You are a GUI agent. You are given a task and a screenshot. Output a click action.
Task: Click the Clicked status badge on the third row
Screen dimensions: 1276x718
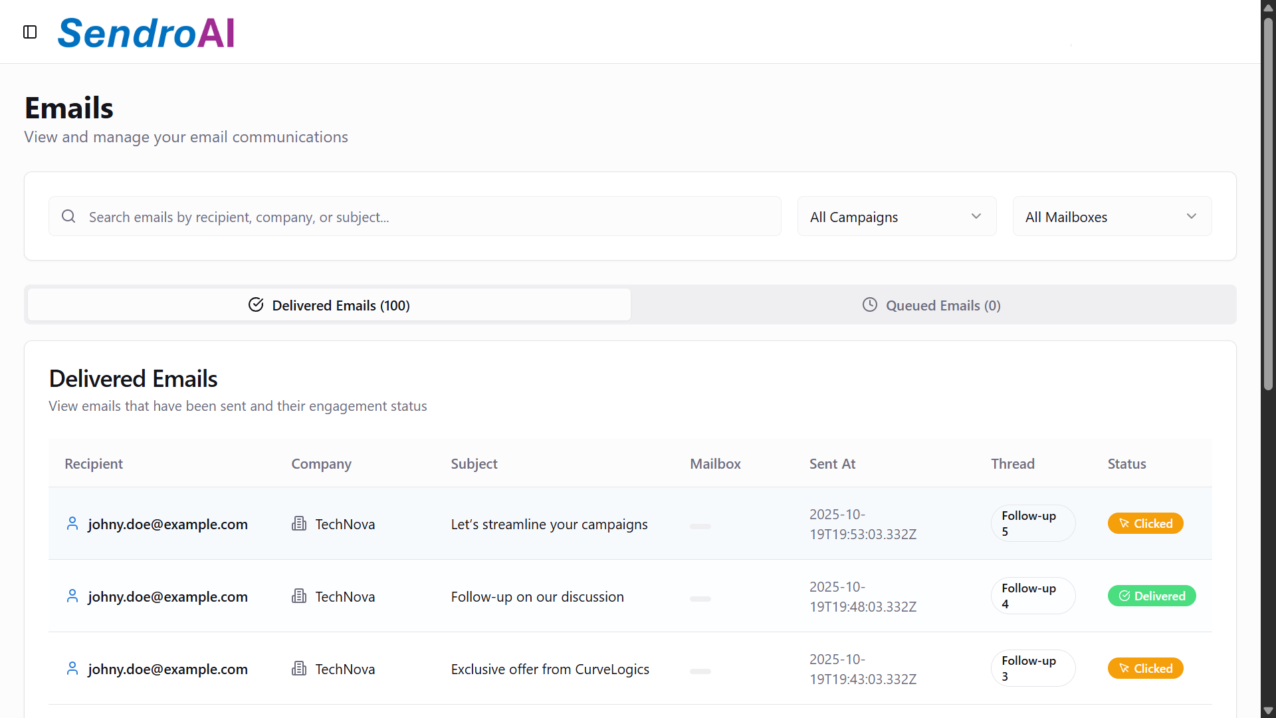[x=1145, y=668]
